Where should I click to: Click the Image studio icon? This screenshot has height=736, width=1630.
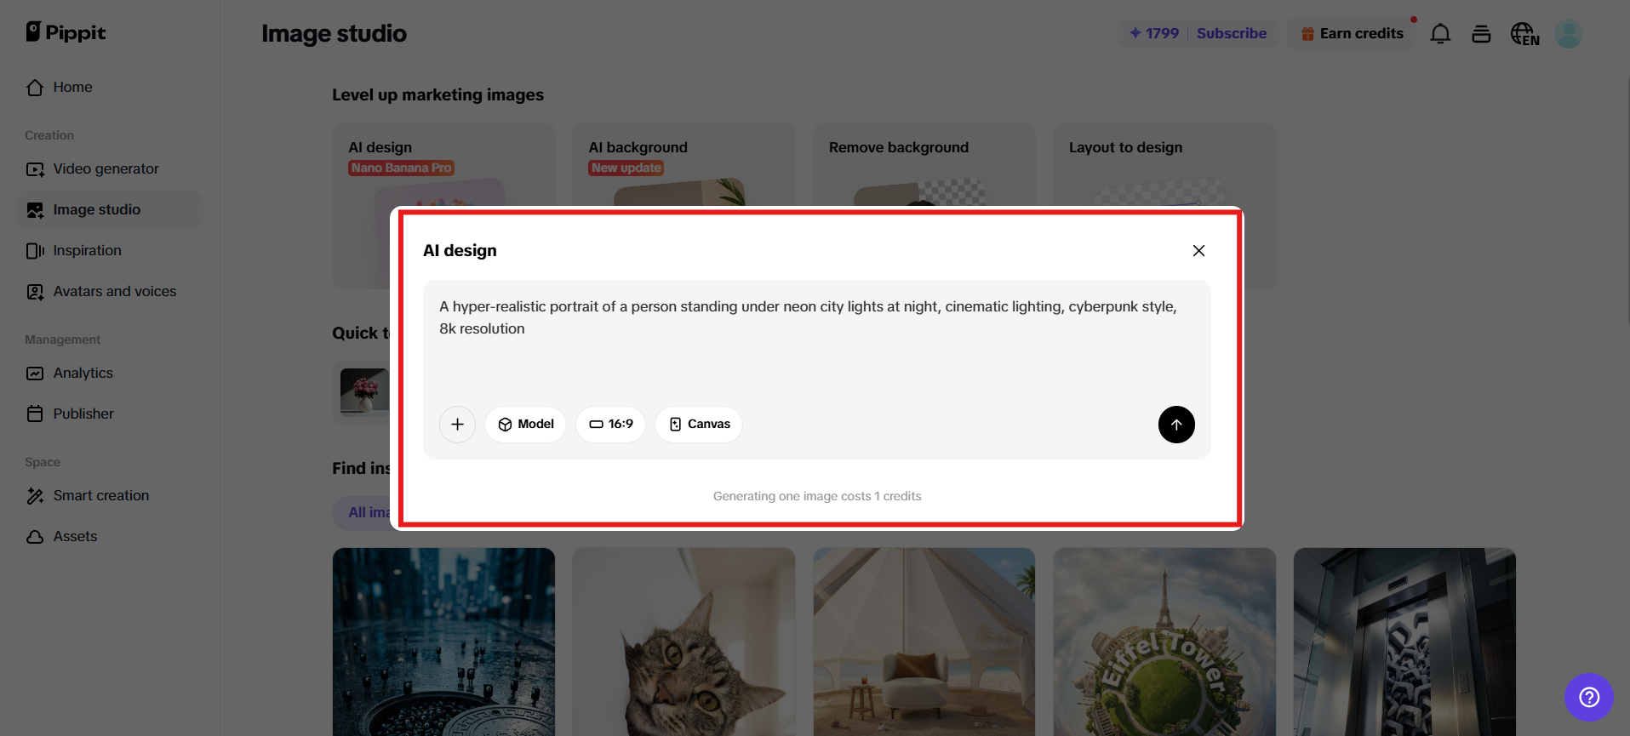(35, 210)
